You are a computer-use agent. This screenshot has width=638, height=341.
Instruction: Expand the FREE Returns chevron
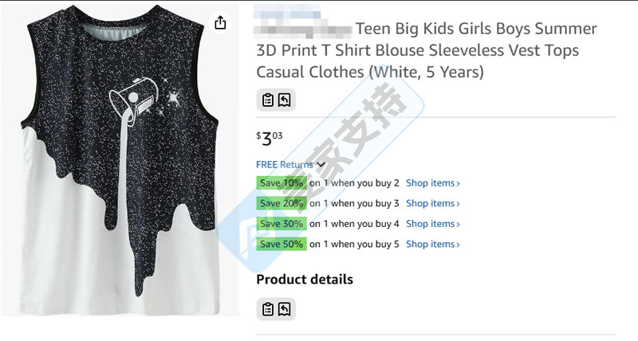click(321, 165)
